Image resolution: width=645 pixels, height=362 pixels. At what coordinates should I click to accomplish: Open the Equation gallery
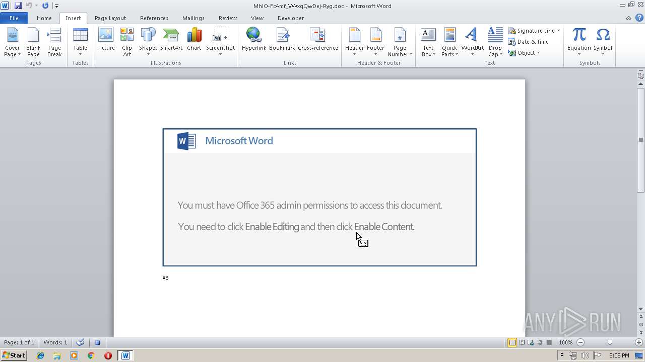[x=579, y=43]
